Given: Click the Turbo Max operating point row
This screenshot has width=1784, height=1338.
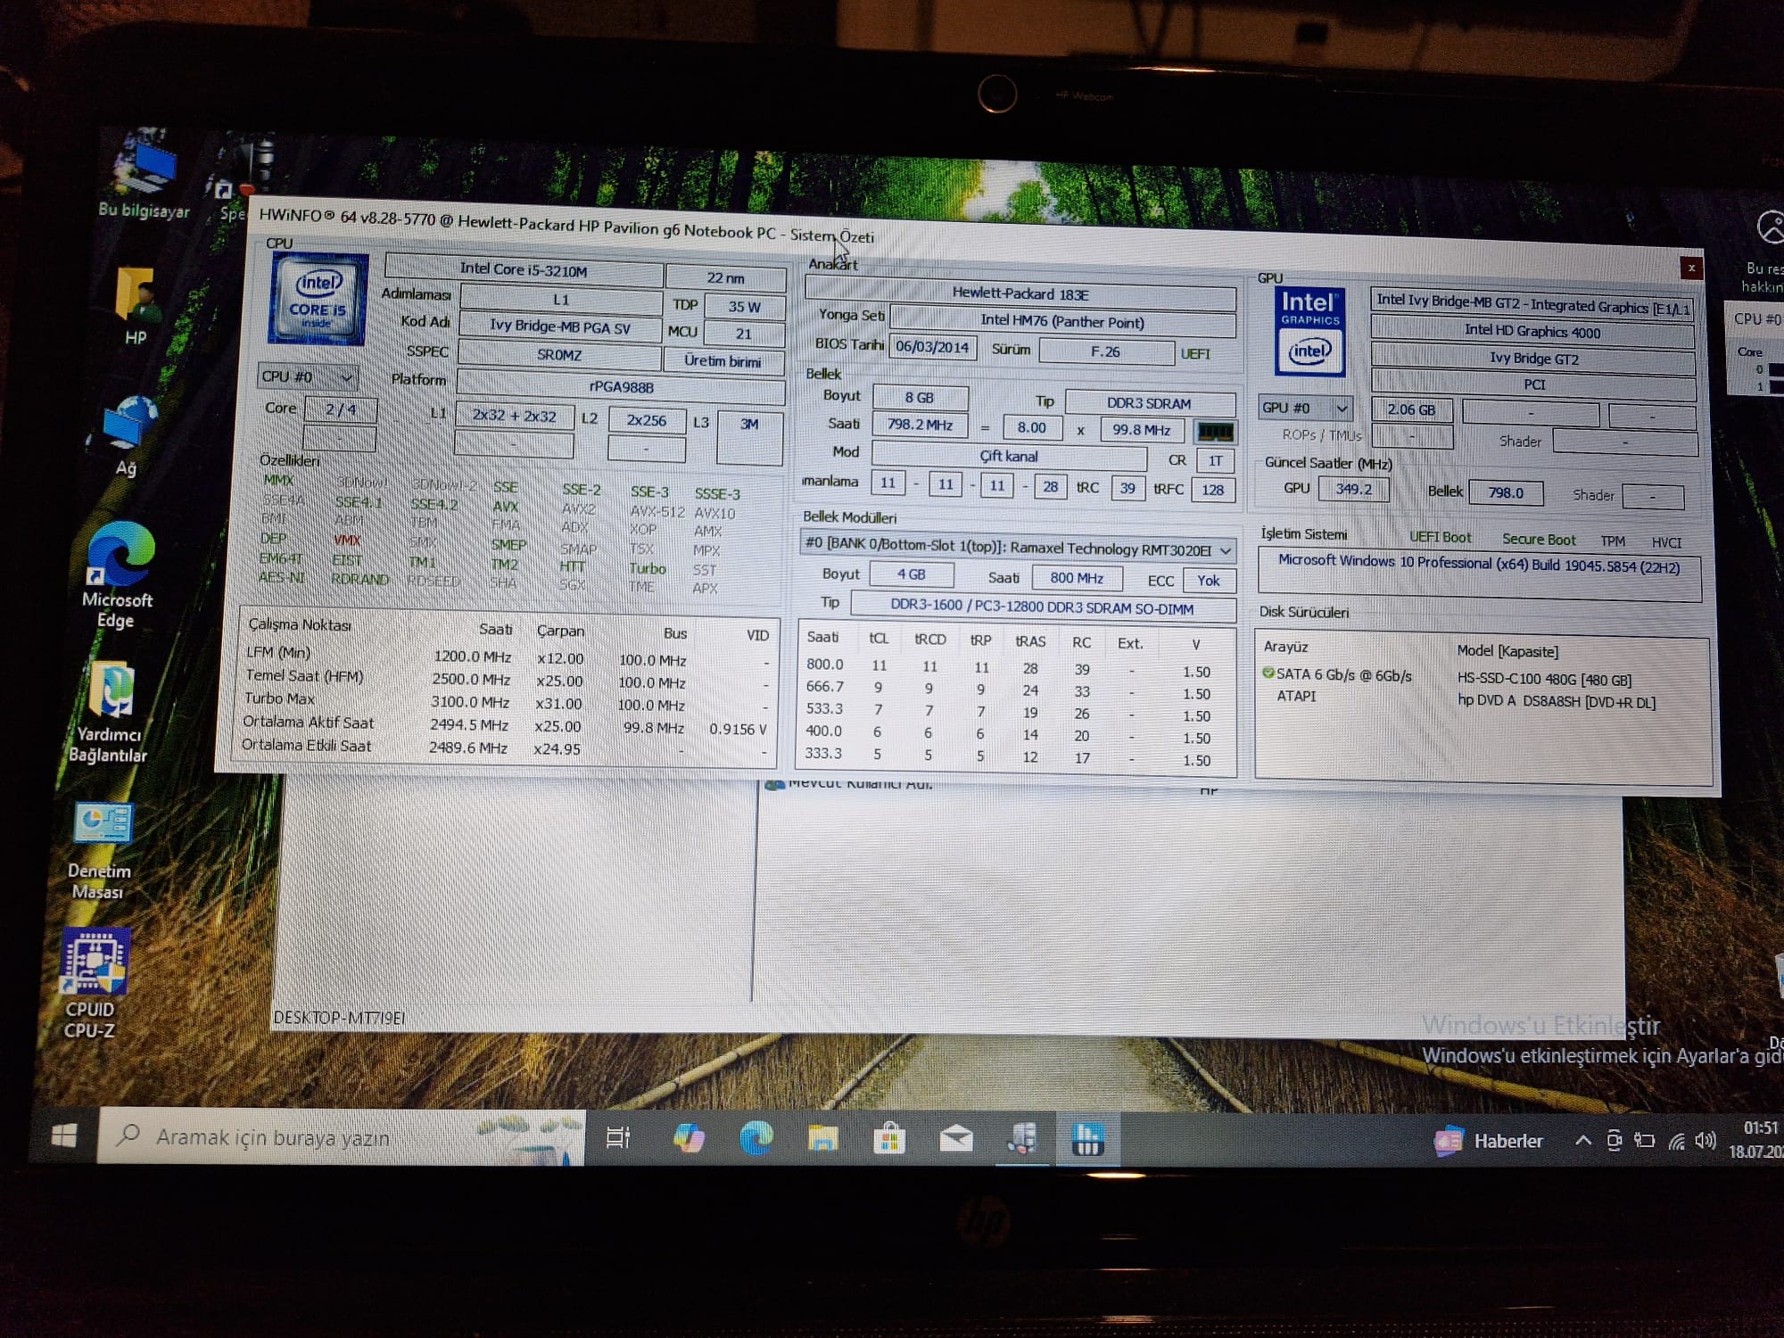Looking at the screenshot, I should point(505,703).
